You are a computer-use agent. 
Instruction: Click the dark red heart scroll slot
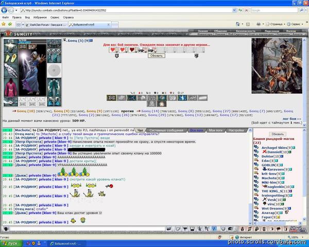coord(132,49)
